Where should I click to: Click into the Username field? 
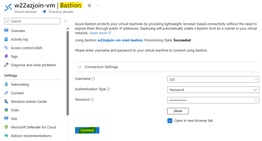coord(213,79)
